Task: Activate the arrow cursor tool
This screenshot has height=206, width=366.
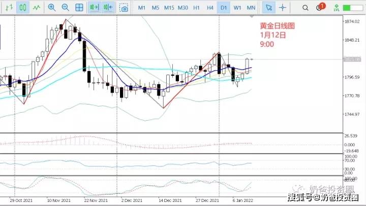Action: pyautogui.click(x=269, y=8)
